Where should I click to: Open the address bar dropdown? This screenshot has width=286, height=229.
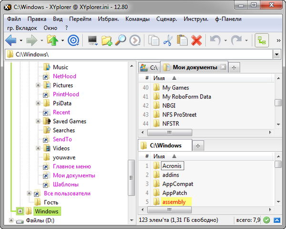276,55
